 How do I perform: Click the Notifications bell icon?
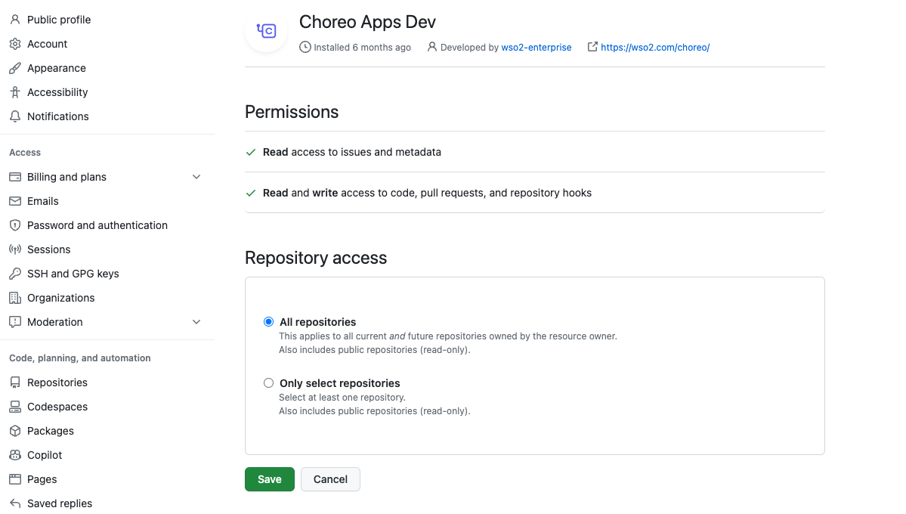click(x=15, y=116)
